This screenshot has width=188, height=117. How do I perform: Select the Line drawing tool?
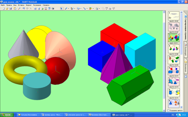click(84, 8)
